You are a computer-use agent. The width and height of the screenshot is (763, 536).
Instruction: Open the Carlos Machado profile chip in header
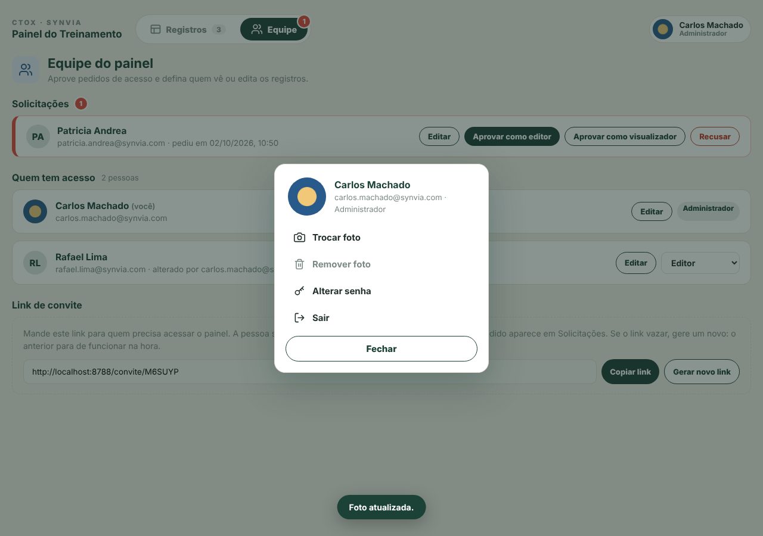pyautogui.click(x=700, y=29)
